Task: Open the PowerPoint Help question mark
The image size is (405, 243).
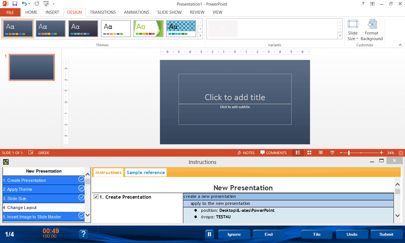Action: tap(363, 4)
